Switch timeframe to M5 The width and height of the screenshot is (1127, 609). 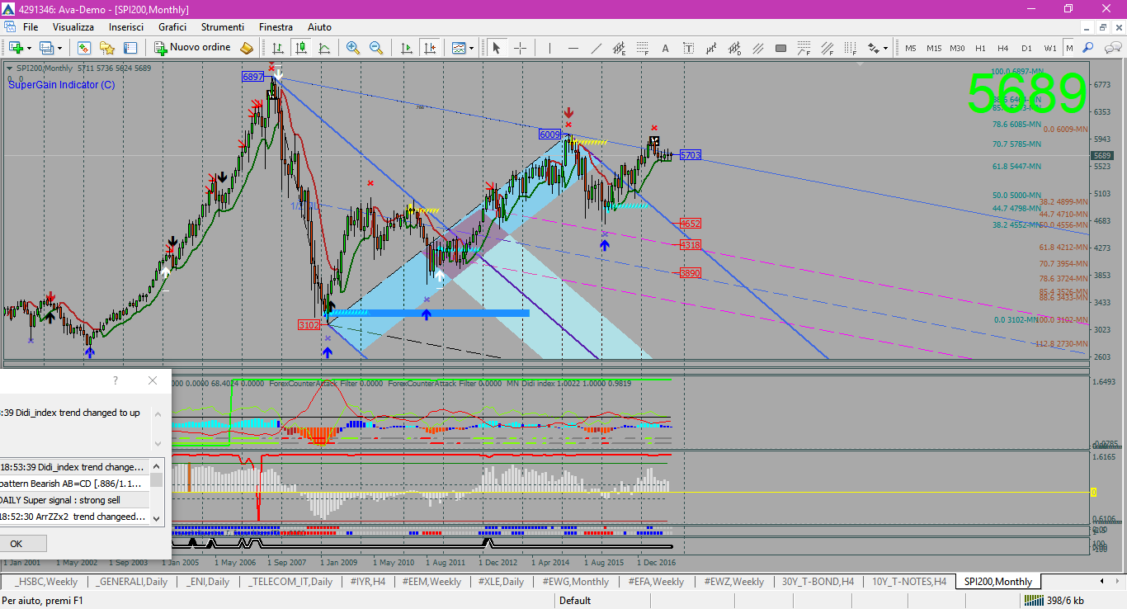(911, 48)
